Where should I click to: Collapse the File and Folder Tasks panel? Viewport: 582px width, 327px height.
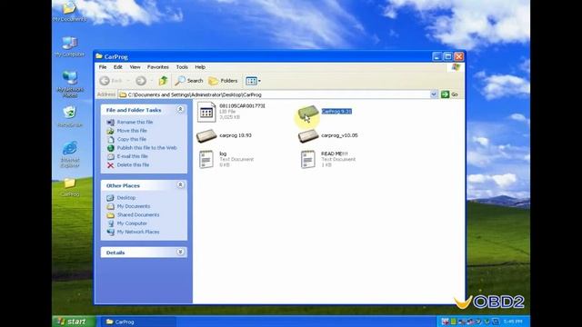[x=180, y=109]
